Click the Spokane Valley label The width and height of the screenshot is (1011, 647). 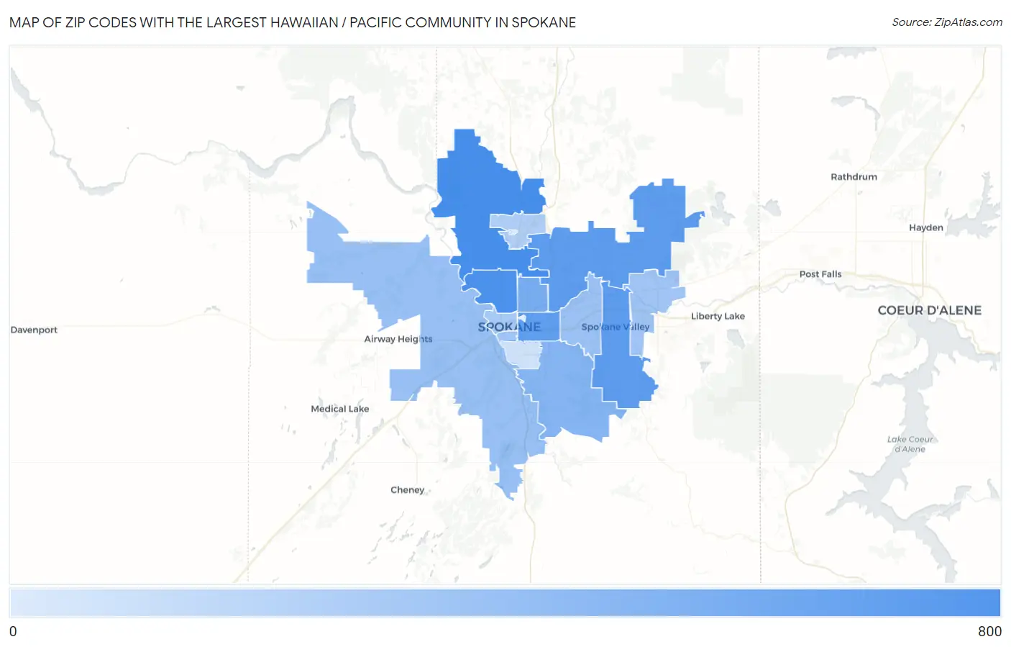click(615, 327)
